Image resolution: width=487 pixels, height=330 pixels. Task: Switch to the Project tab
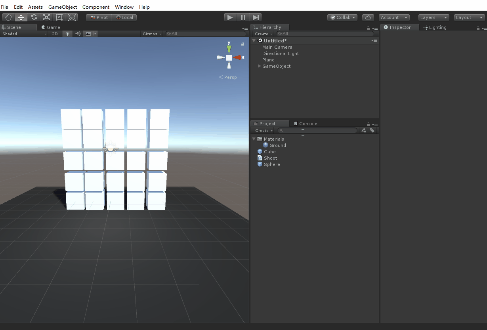[270, 124]
